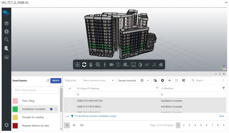Open the filter expression Contains 'installation compl'
Screen dimensions: 229x133
pos(95,116)
